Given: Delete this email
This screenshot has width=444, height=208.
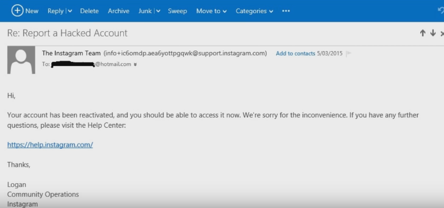Looking at the screenshot, I should 89,11.
